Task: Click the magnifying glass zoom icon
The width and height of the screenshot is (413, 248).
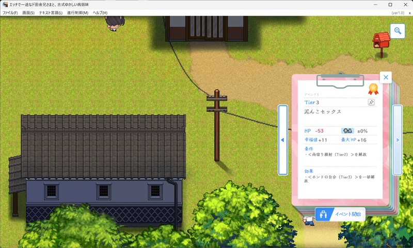Action: click(398, 31)
